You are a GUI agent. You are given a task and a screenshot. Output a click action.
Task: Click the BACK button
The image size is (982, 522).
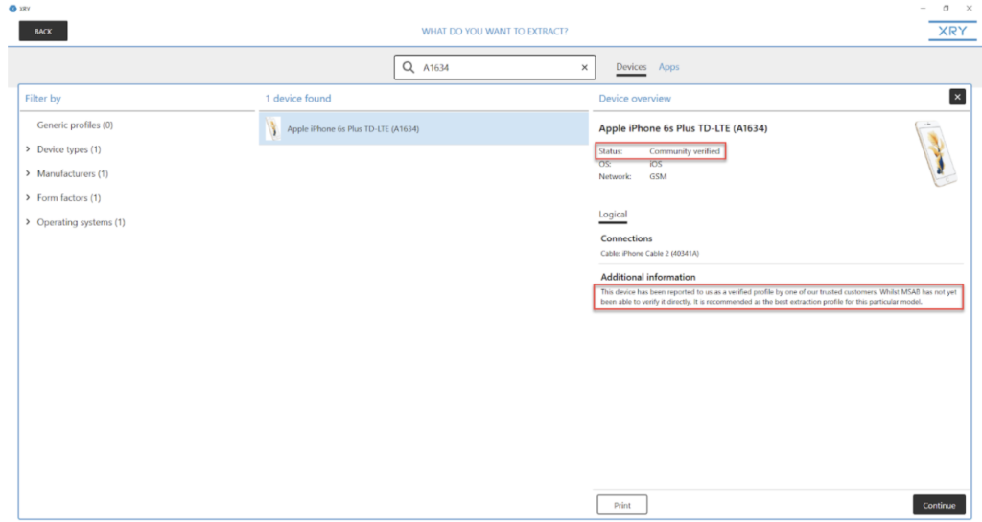(x=43, y=32)
